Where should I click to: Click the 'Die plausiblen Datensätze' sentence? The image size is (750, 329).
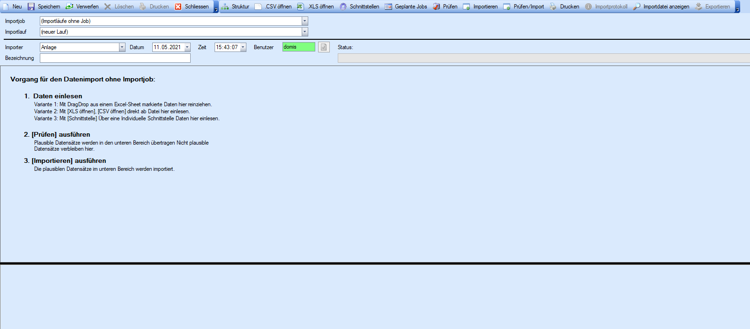tap(104, 169)
